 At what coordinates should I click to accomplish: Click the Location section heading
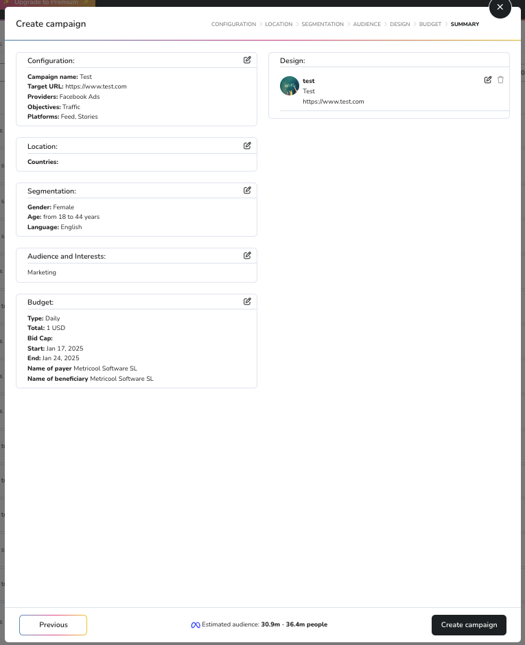pos(43,146)
